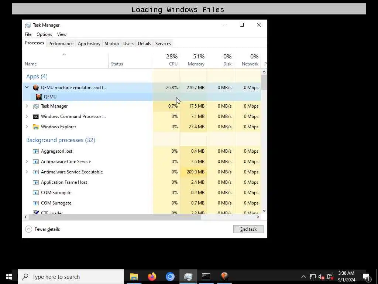Viewport: 378px width, 284px height.
Task: Select the COM Surrogate row showing 0.7 MB
Action: point(142,203)
